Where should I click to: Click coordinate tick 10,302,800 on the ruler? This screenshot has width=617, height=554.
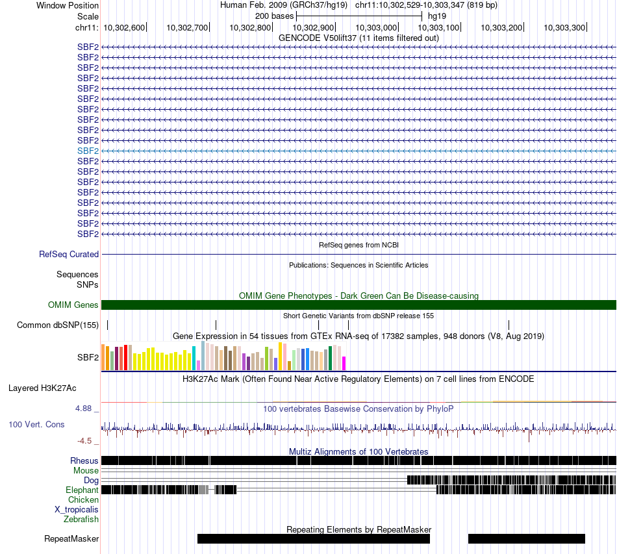250,27
